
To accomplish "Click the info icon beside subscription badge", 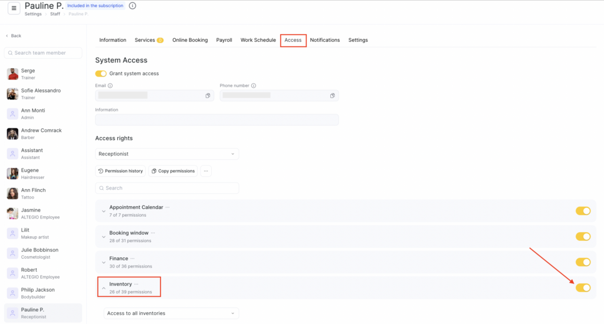I will point(132,6).
